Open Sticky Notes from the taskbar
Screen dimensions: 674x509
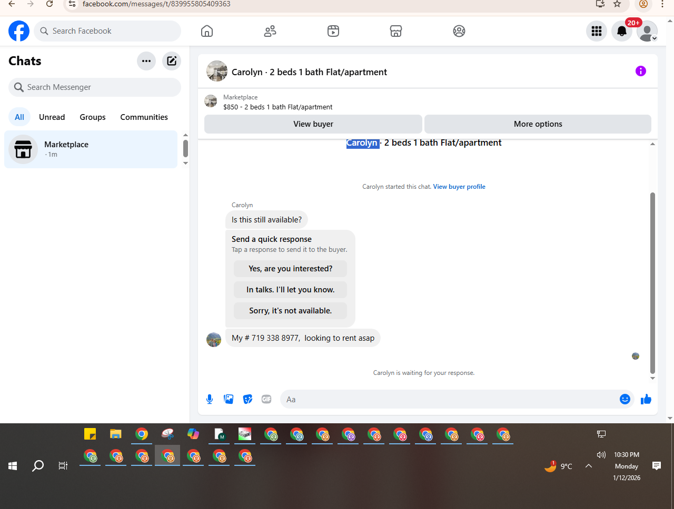pyautogui.click(x=90, y=434)
